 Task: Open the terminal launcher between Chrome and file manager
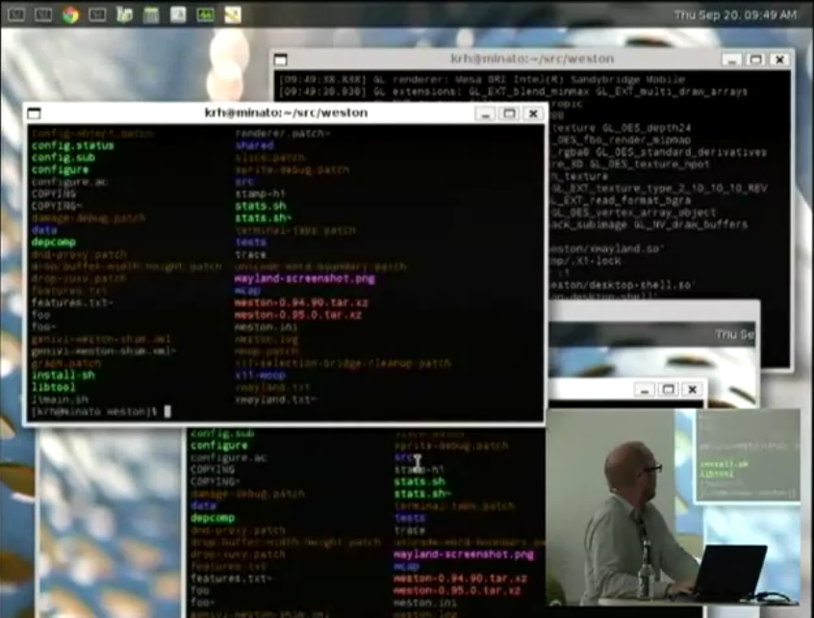[x=97, y=14]
